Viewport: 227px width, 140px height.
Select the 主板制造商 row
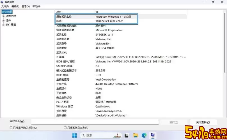pos(121,80)
